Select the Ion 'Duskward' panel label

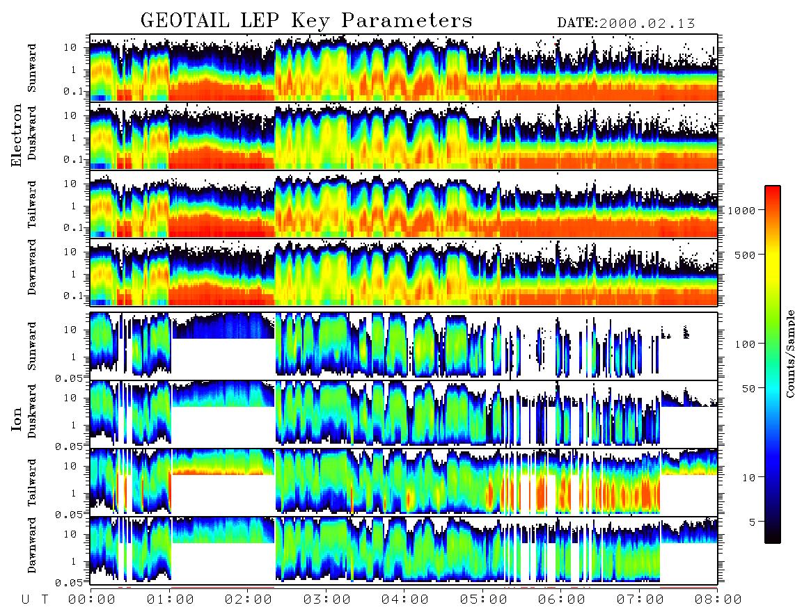[x=32, y=411]
